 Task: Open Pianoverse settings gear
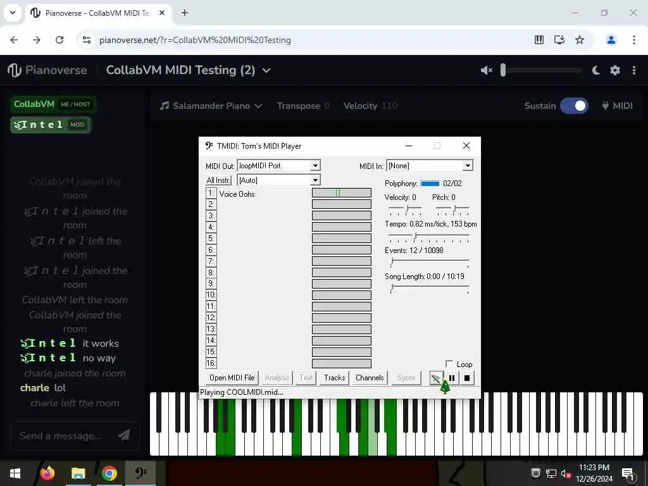click(615, 70)
